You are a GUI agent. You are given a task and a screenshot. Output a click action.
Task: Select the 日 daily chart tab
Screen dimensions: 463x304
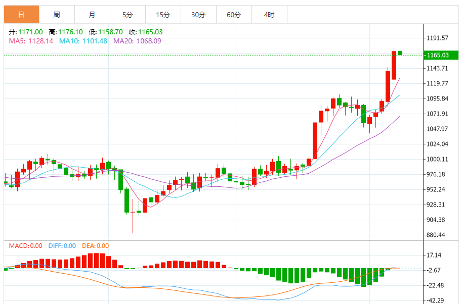[x=21, y=15]
